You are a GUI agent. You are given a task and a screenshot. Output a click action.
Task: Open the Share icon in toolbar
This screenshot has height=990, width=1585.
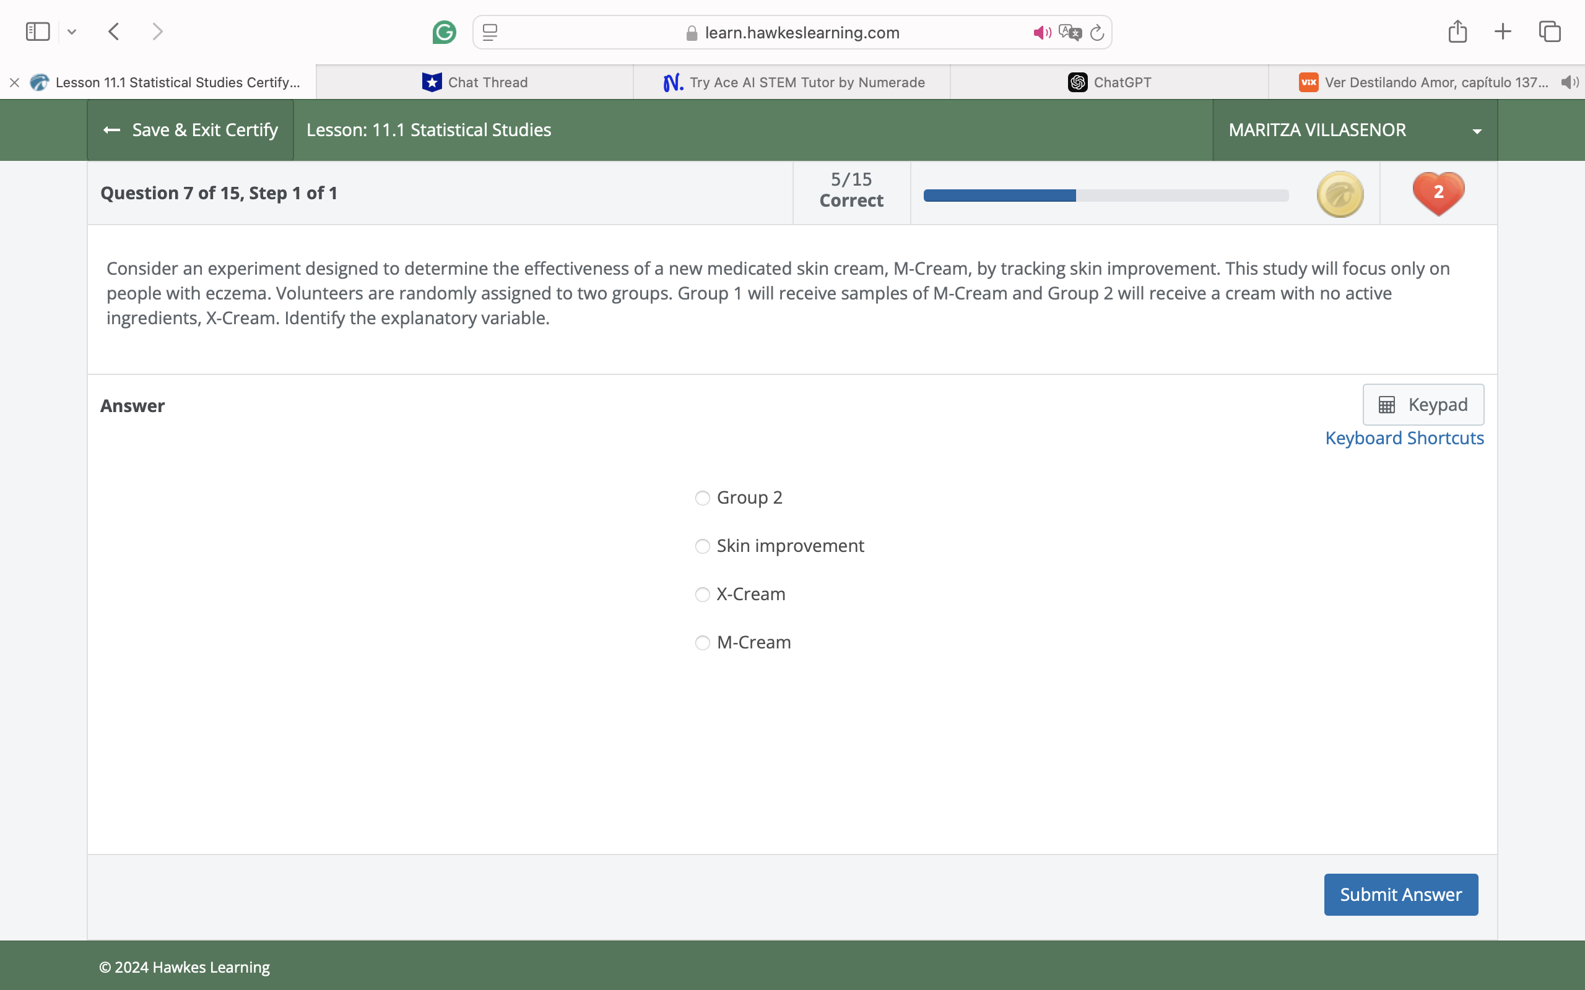(1457, 32)
